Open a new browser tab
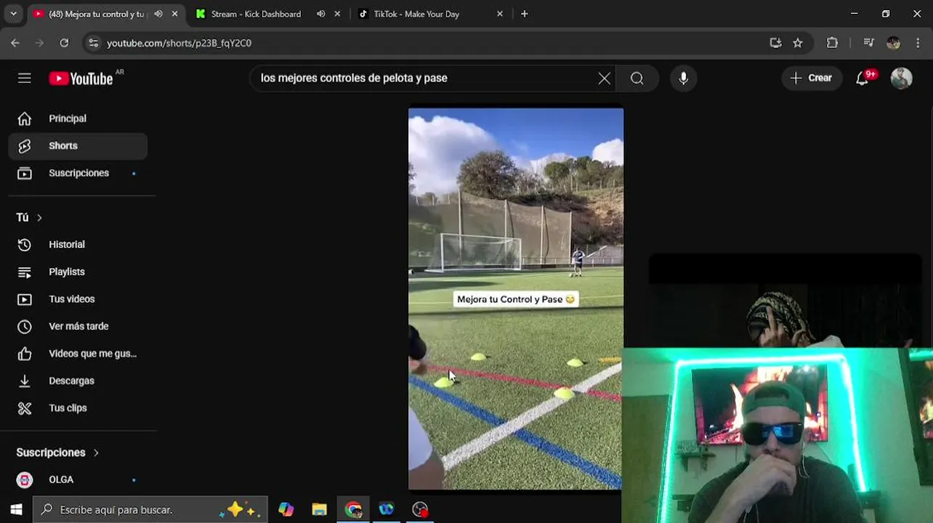 (x=525, y=14)
